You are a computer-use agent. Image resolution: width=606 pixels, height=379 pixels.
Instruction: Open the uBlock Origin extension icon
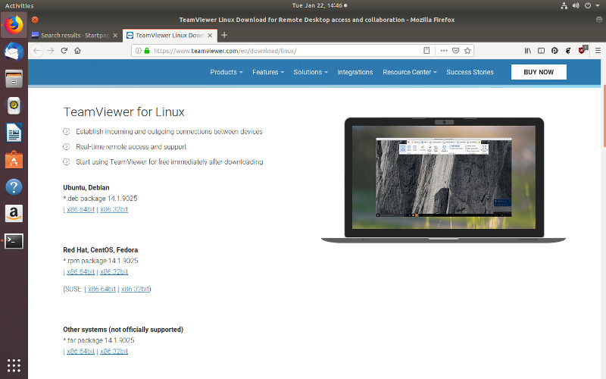[583, 50]
